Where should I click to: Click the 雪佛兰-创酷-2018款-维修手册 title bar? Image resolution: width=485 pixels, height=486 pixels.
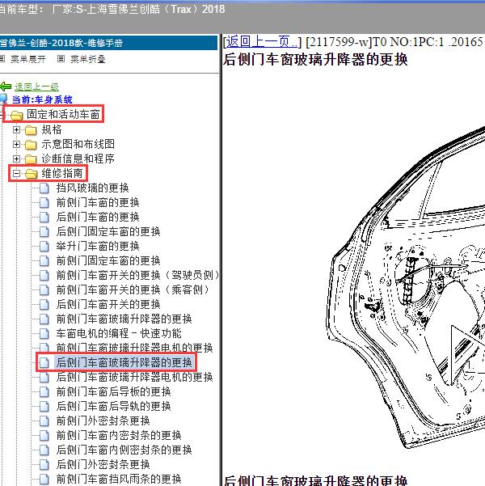click(x=108, y=43)
